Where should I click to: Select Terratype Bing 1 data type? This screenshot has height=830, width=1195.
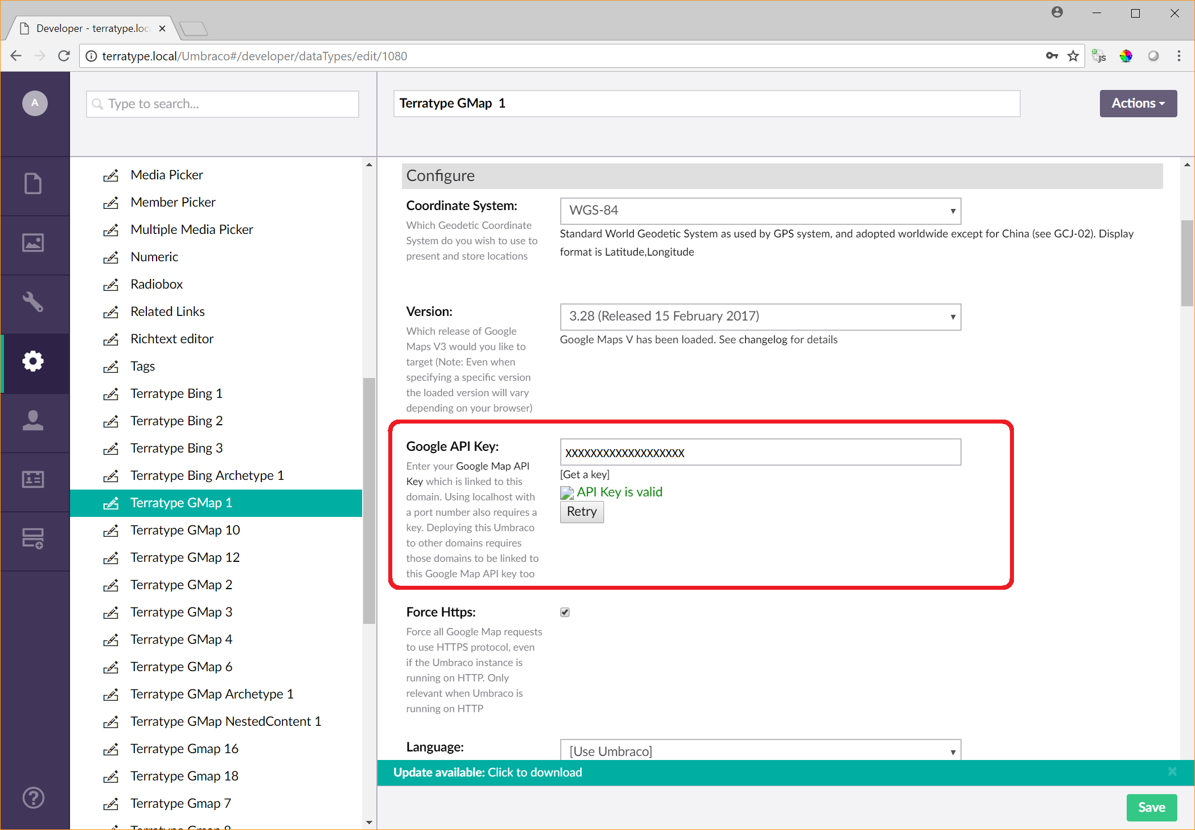click(x=176, y=393)
